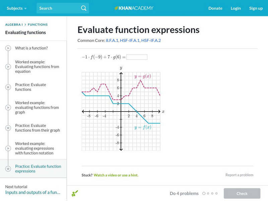Open the Login page

pyautogui.click(x=236, y=8)
